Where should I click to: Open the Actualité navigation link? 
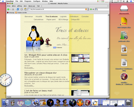(x=39, y=16)
